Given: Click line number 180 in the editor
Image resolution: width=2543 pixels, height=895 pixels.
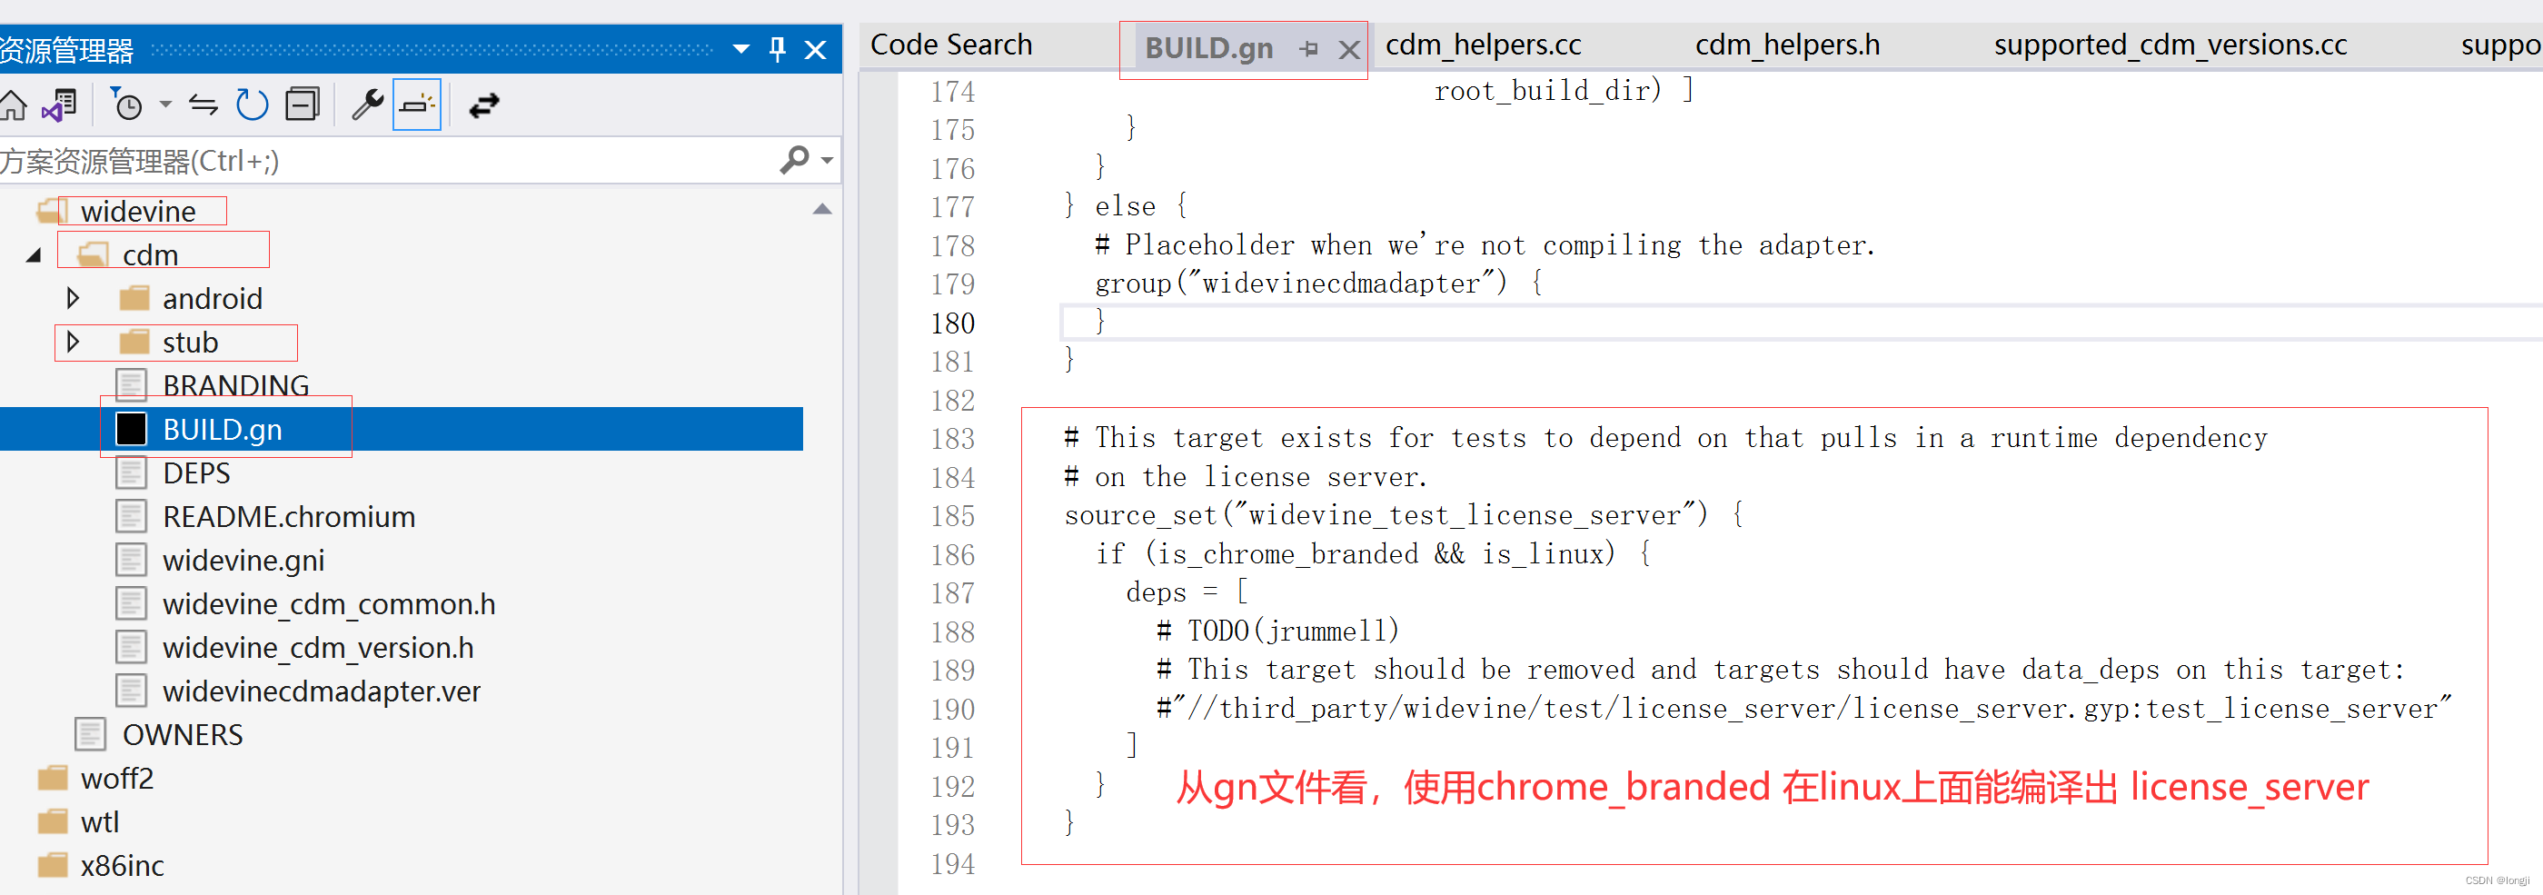Looking at the screenshot, I should 953,323.
